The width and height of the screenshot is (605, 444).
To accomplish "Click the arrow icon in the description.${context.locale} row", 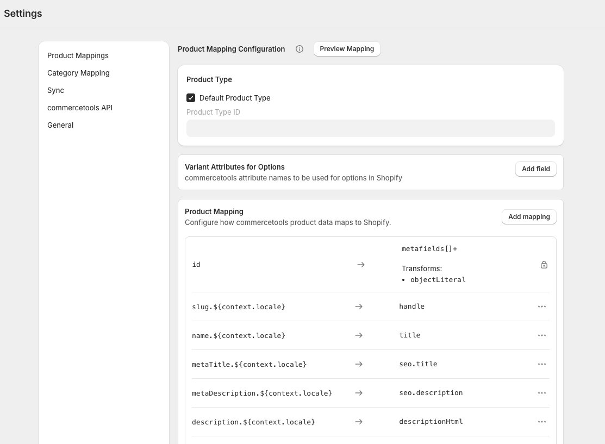I will (359, 422).
